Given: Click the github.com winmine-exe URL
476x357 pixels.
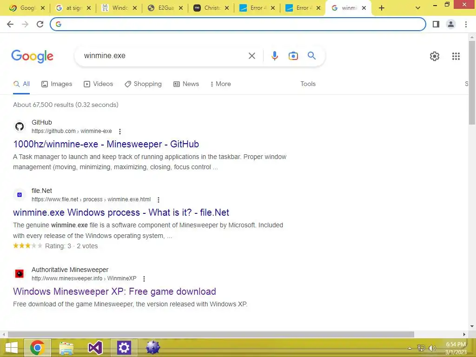Looking at the screenshot, I should [x=72, y=131].
